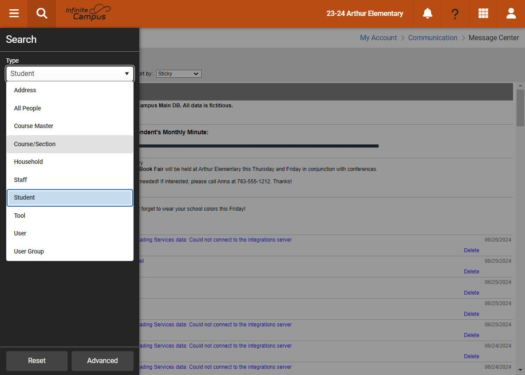Image resolution: width=525 pixels, height=375 pixels.
Task: Click Message Center breadcrumb text
Action: 494,38
